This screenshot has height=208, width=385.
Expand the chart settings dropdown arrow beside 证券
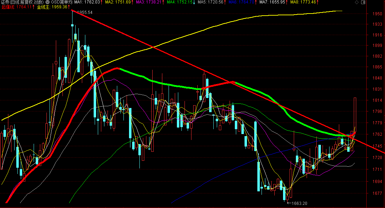coord(47,2)
